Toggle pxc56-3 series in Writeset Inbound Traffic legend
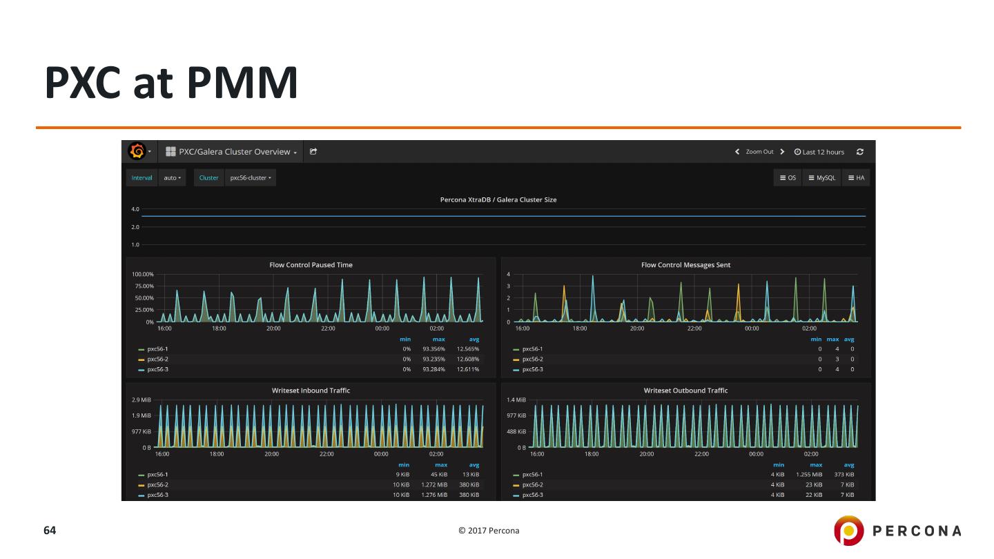The width and height of the screenshot is (994, 559). (157, 495)
